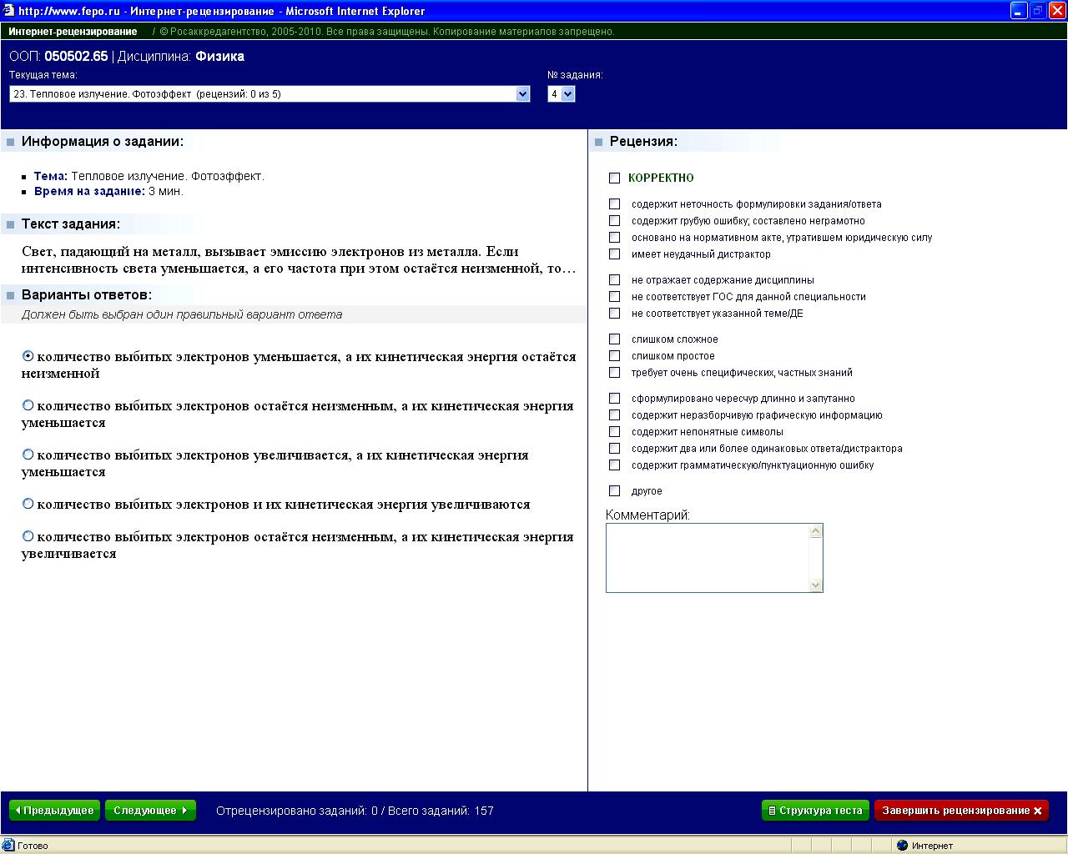This screenshot has height=854, width=1068.
Task: Open the № задания dropdown
Action: point(561,94)
